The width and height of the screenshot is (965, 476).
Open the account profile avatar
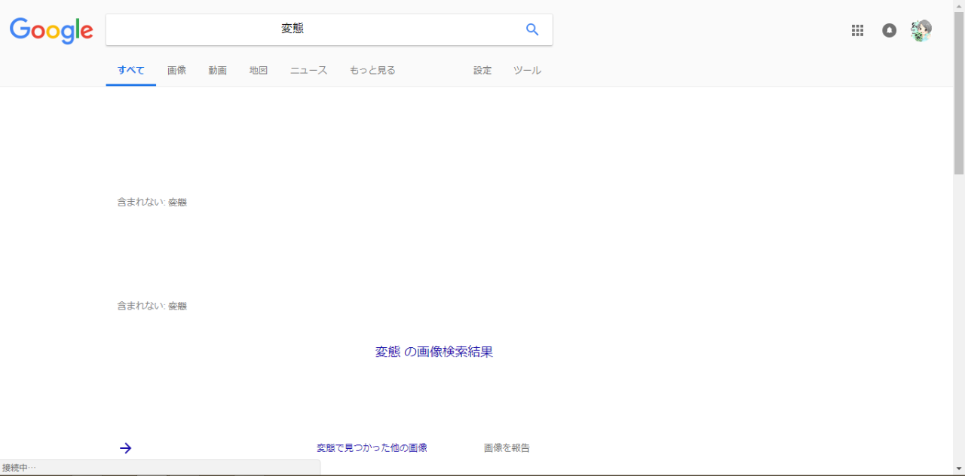(921, 30)
